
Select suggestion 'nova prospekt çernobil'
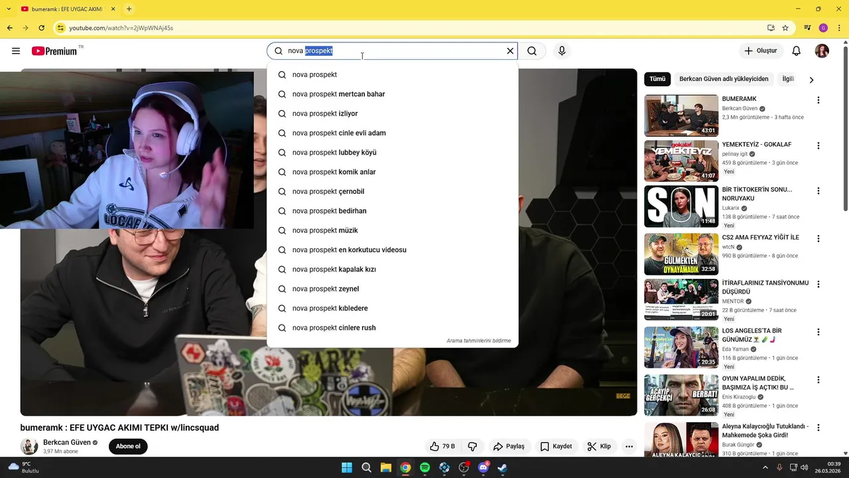[393, 191]
